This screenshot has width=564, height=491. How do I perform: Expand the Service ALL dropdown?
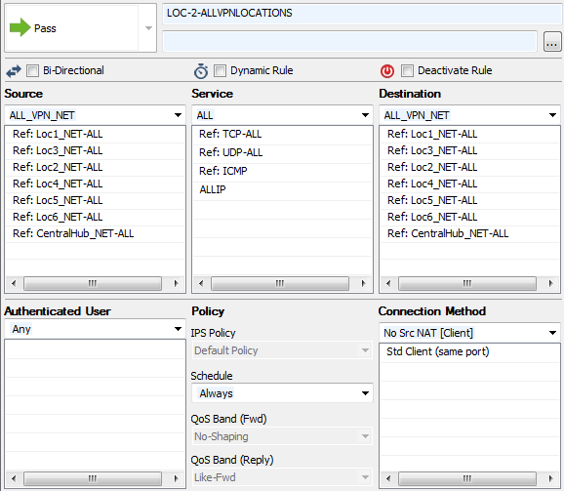[282, 115]
